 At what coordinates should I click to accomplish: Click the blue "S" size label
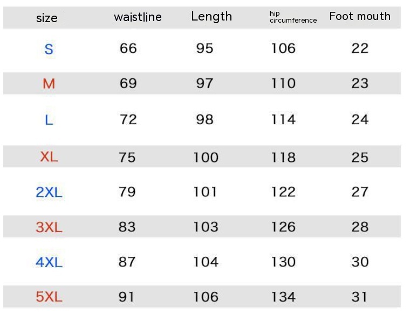point(49,49)
